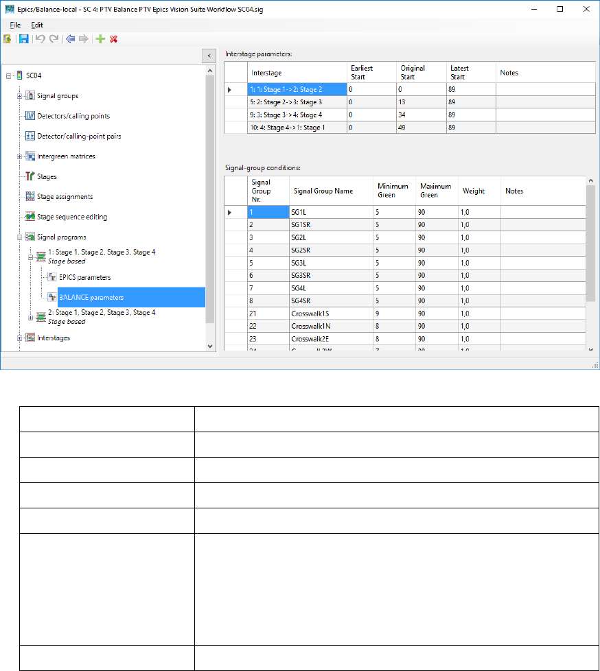Screen dimensions: 600x671
Task: Select Detectors/calling points in tree
Action: 73,116
